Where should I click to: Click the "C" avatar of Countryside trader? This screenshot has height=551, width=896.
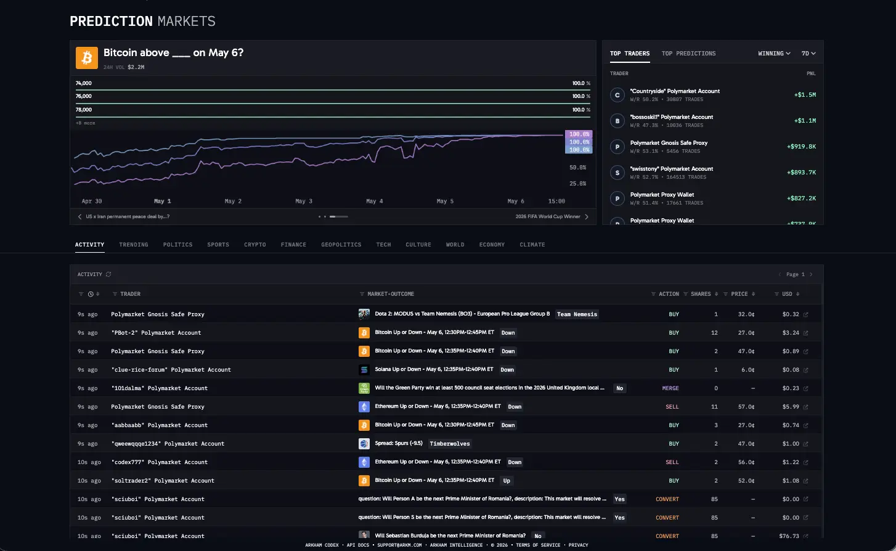tap(617, 95)
